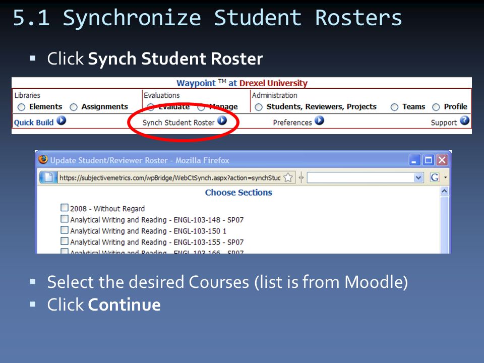
Task: Click the Firefox logo in title bar
Action: pos(43,159)
